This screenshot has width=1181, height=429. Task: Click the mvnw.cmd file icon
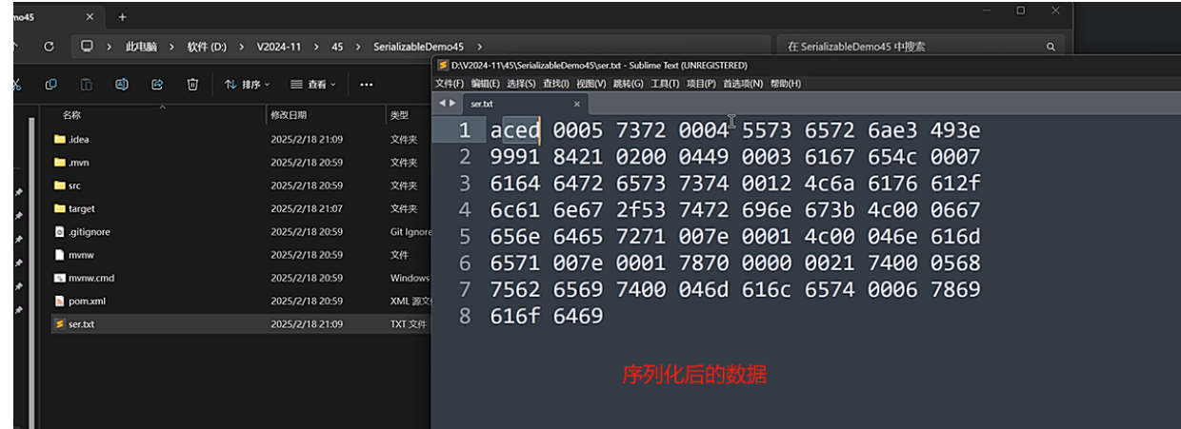coord(60,278)
